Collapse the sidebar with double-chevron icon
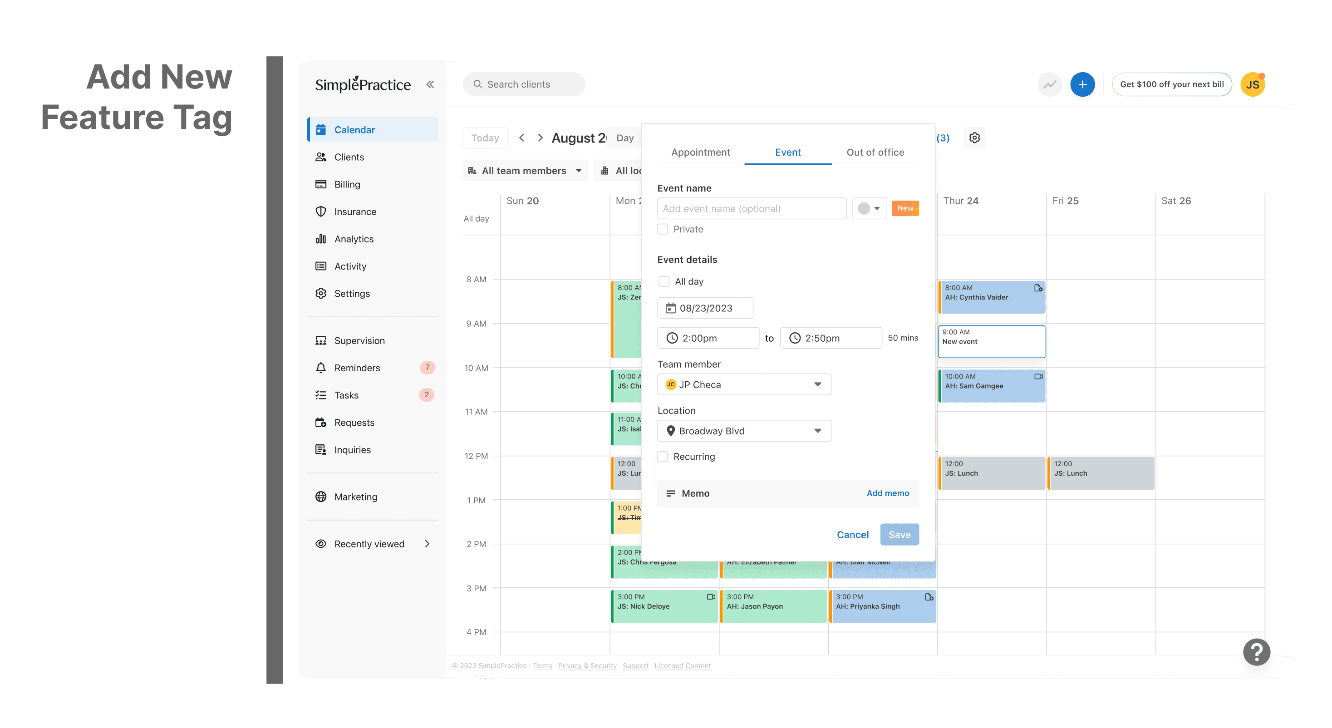This screenshot has width=1332, height=728. coord(430,84)
